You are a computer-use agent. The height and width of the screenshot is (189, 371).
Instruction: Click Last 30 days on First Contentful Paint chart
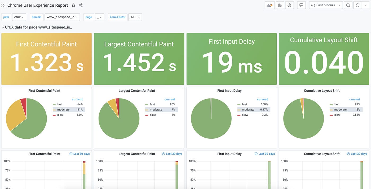tap(79, 154)
